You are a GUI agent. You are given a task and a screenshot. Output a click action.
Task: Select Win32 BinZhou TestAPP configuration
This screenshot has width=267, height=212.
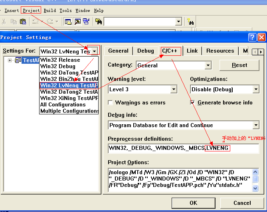tap(69, 79)
